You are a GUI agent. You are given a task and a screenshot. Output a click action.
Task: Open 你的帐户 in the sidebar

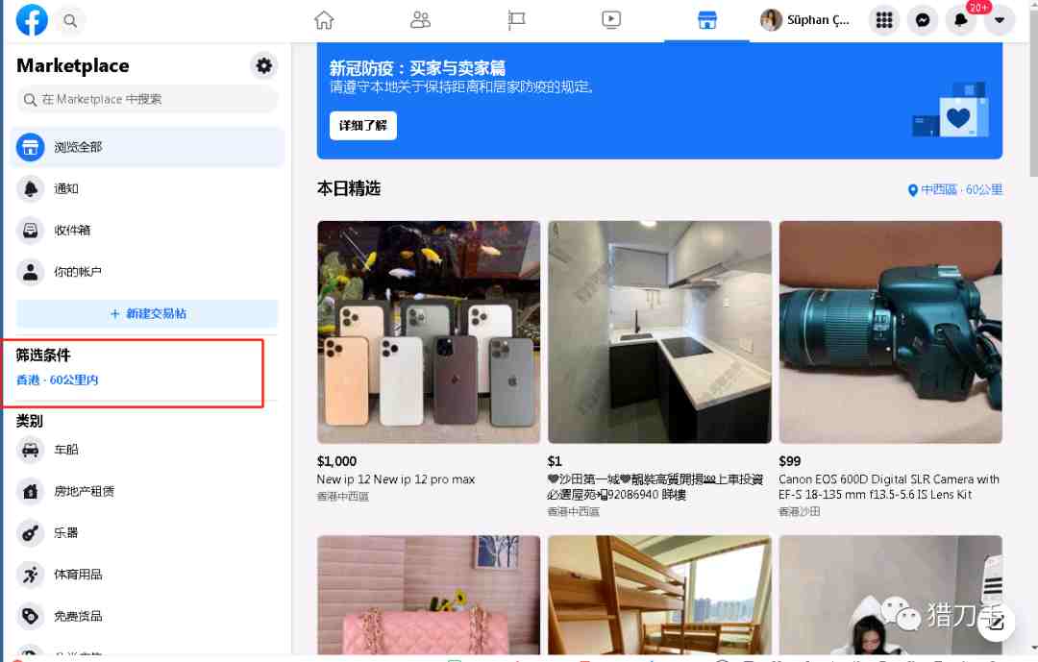tap(147, 271)
